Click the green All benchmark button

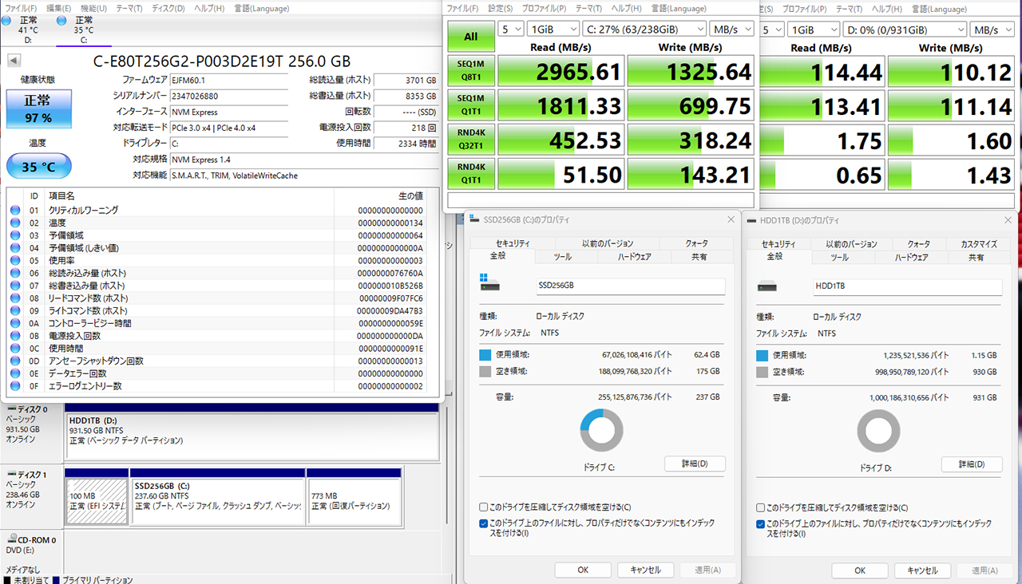[x=470, y=37]
